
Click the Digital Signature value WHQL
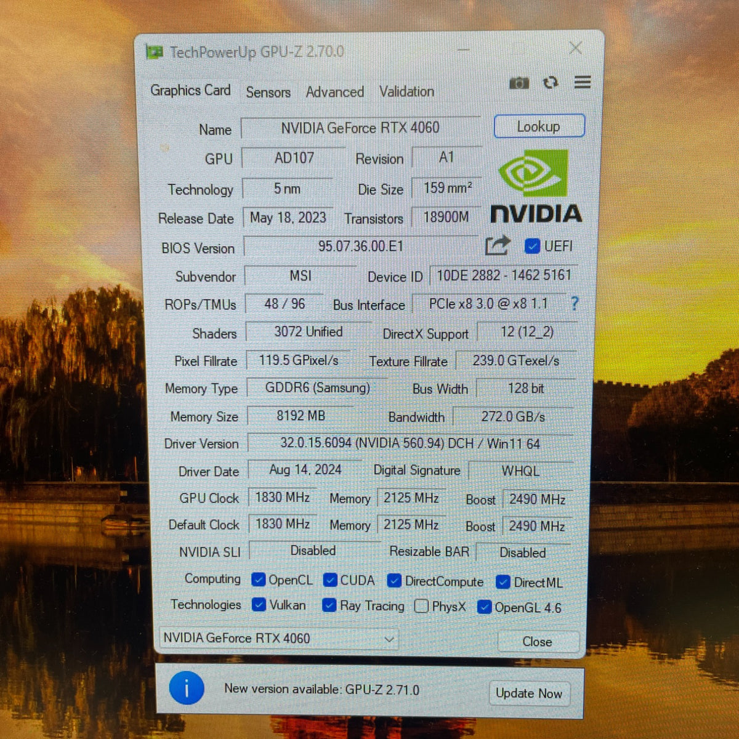point(520,471)
